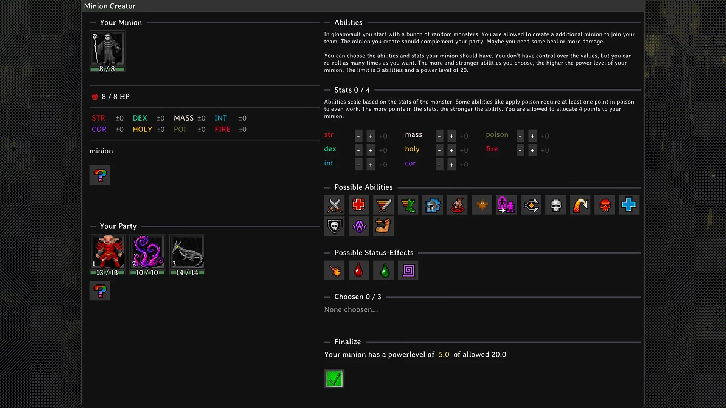Viewport: 726px width, 408px height.
Task: Reduce the poison stat
Action: coord(520,136)
